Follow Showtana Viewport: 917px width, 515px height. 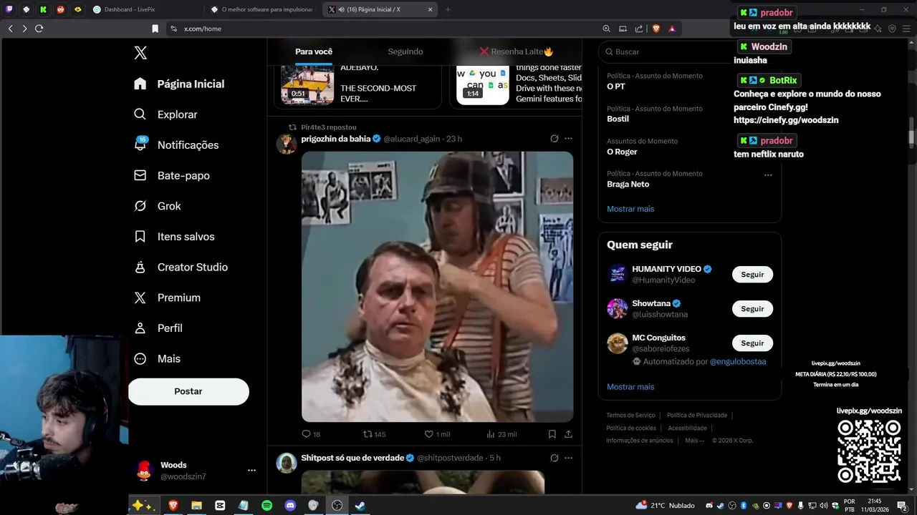(x=752, y=309)
